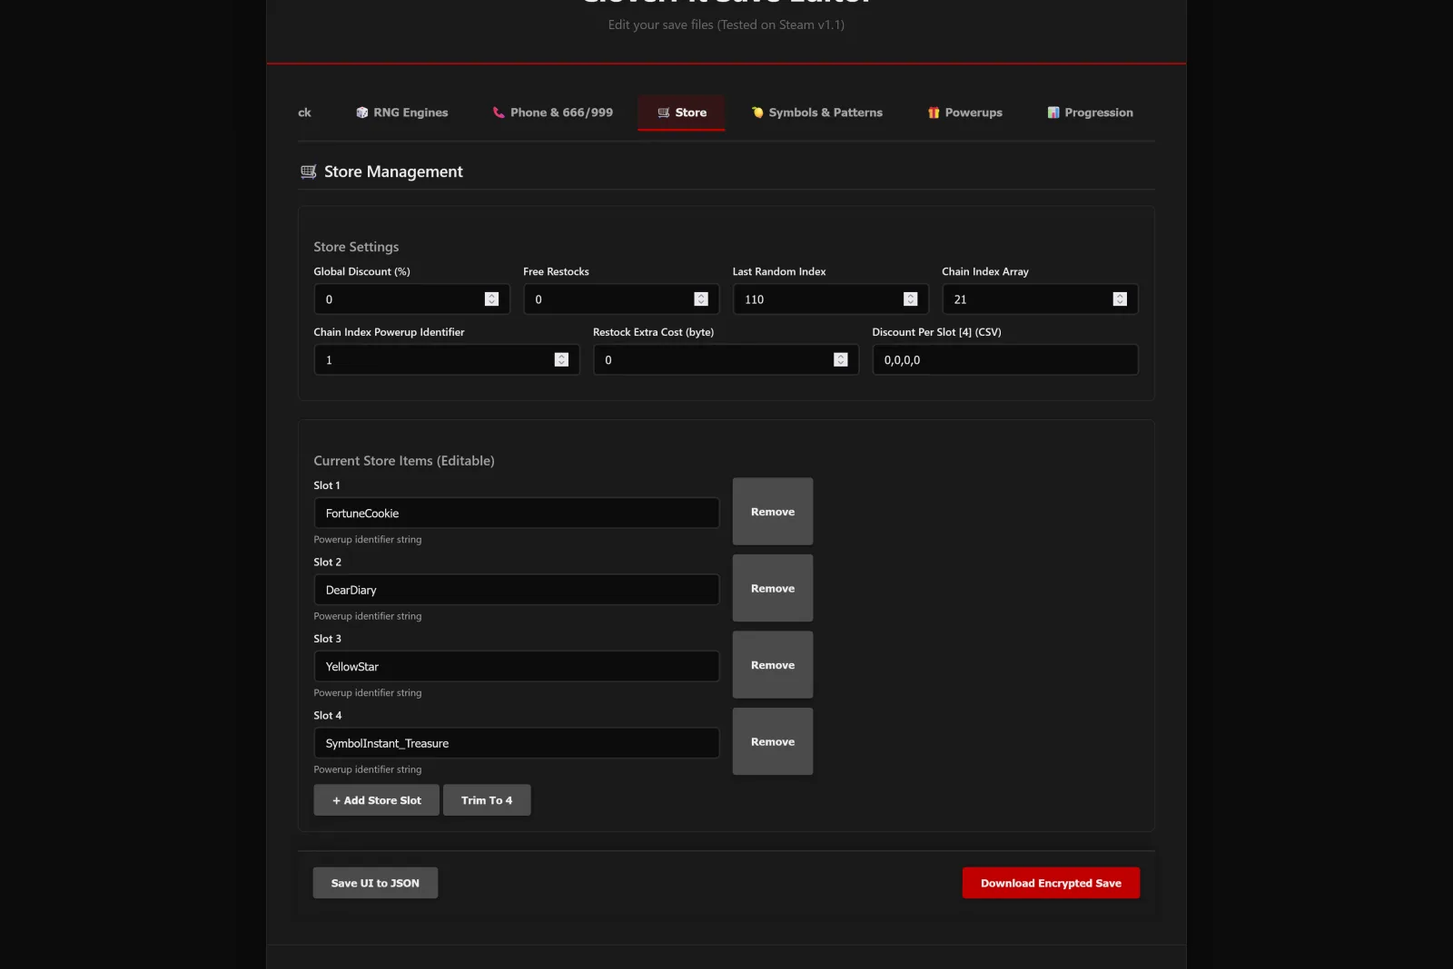Image resolution: width=1453 pixels, height=969 pixels.
Task: Open the Progression tab
Action: coord(1090,113)
